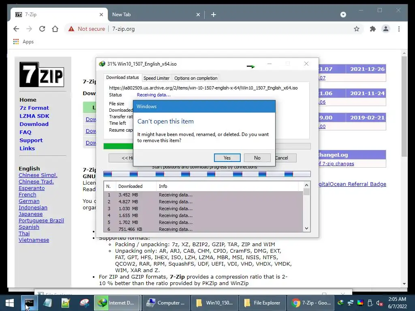Reload the 7-zip.org page
The width and height of the screenshot is (415, 311).
click(42, 29)
